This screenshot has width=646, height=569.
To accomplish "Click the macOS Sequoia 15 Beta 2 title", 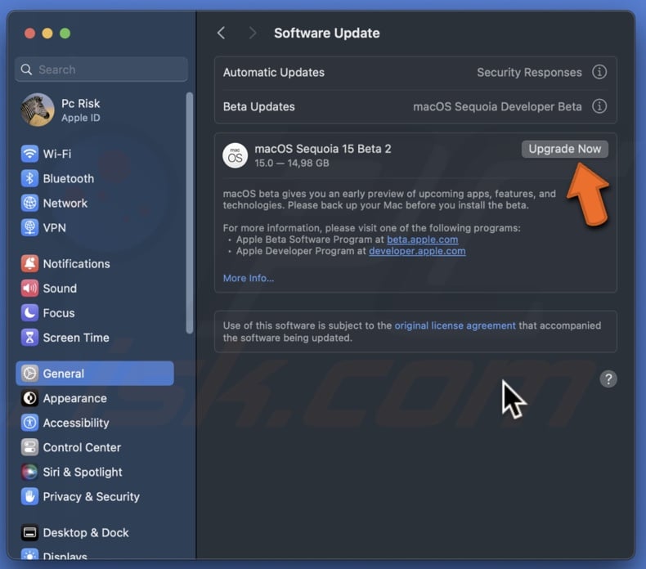I will [x=323, y=149].
